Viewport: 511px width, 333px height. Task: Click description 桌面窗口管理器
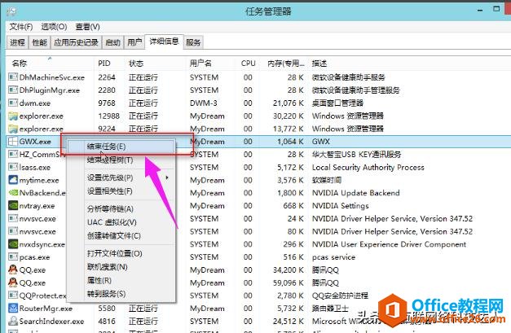point(337,103)
